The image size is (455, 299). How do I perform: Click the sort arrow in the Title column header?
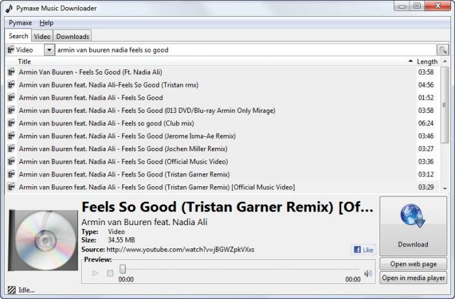pos(410,61)
